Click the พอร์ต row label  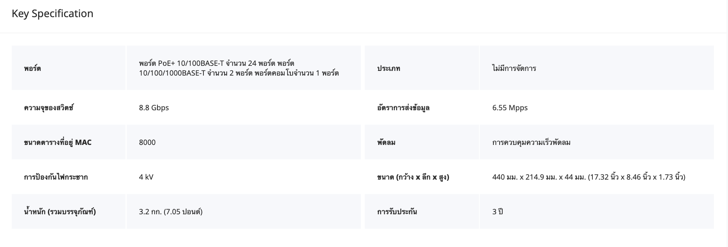tap(32, 68)
